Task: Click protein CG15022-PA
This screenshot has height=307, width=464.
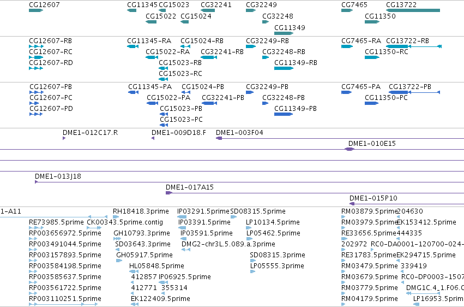Action: (x=168, y=97)
